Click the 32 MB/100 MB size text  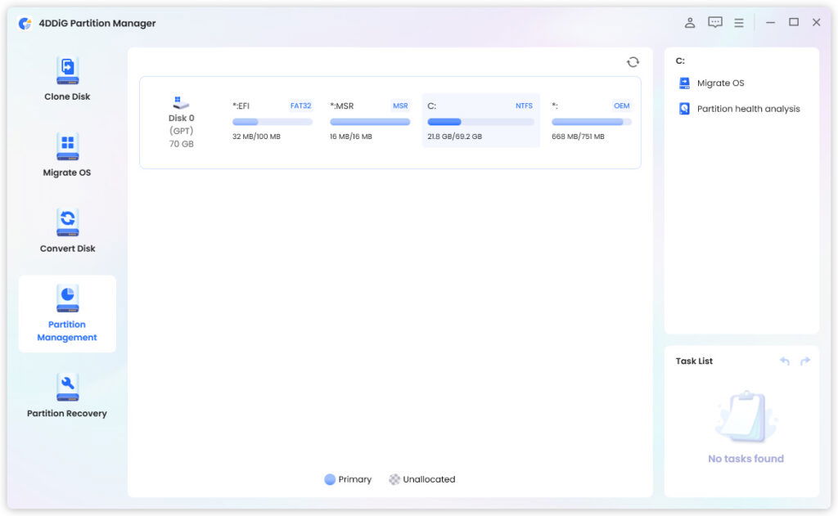coord(256,137)
